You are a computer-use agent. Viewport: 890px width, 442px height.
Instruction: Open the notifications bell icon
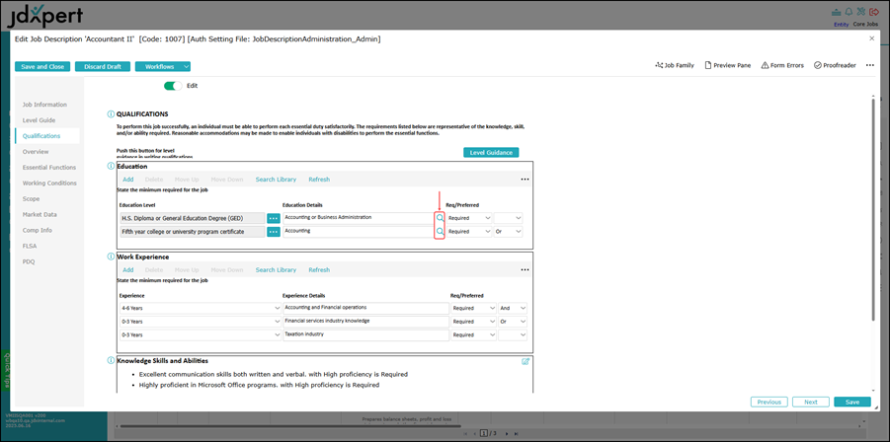click(x=850, y=11)
